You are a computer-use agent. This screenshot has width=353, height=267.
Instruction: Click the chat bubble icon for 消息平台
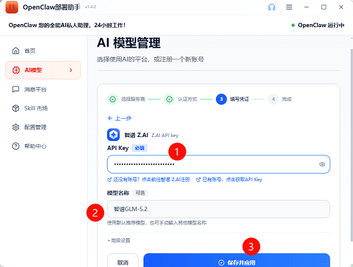[15, 89]
